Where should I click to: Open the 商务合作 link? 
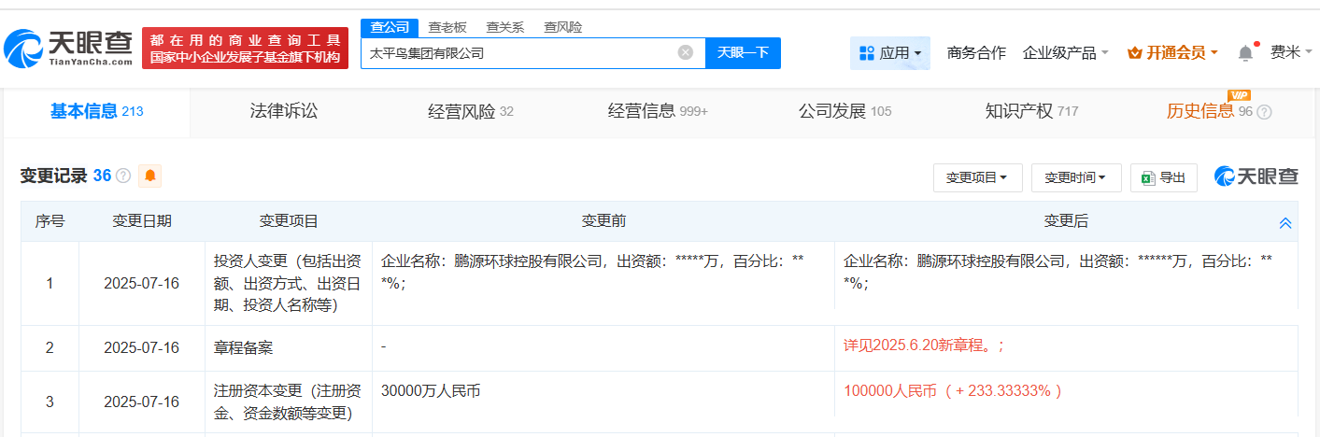pyautogui.click(x=976, y=53)
